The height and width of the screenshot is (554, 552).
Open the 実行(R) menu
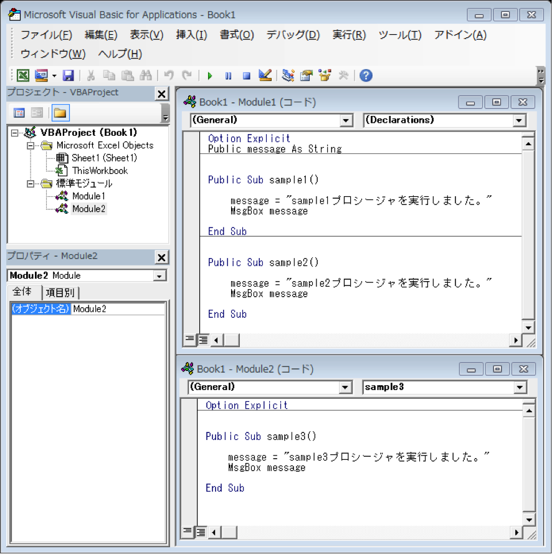tap(349, 35)
